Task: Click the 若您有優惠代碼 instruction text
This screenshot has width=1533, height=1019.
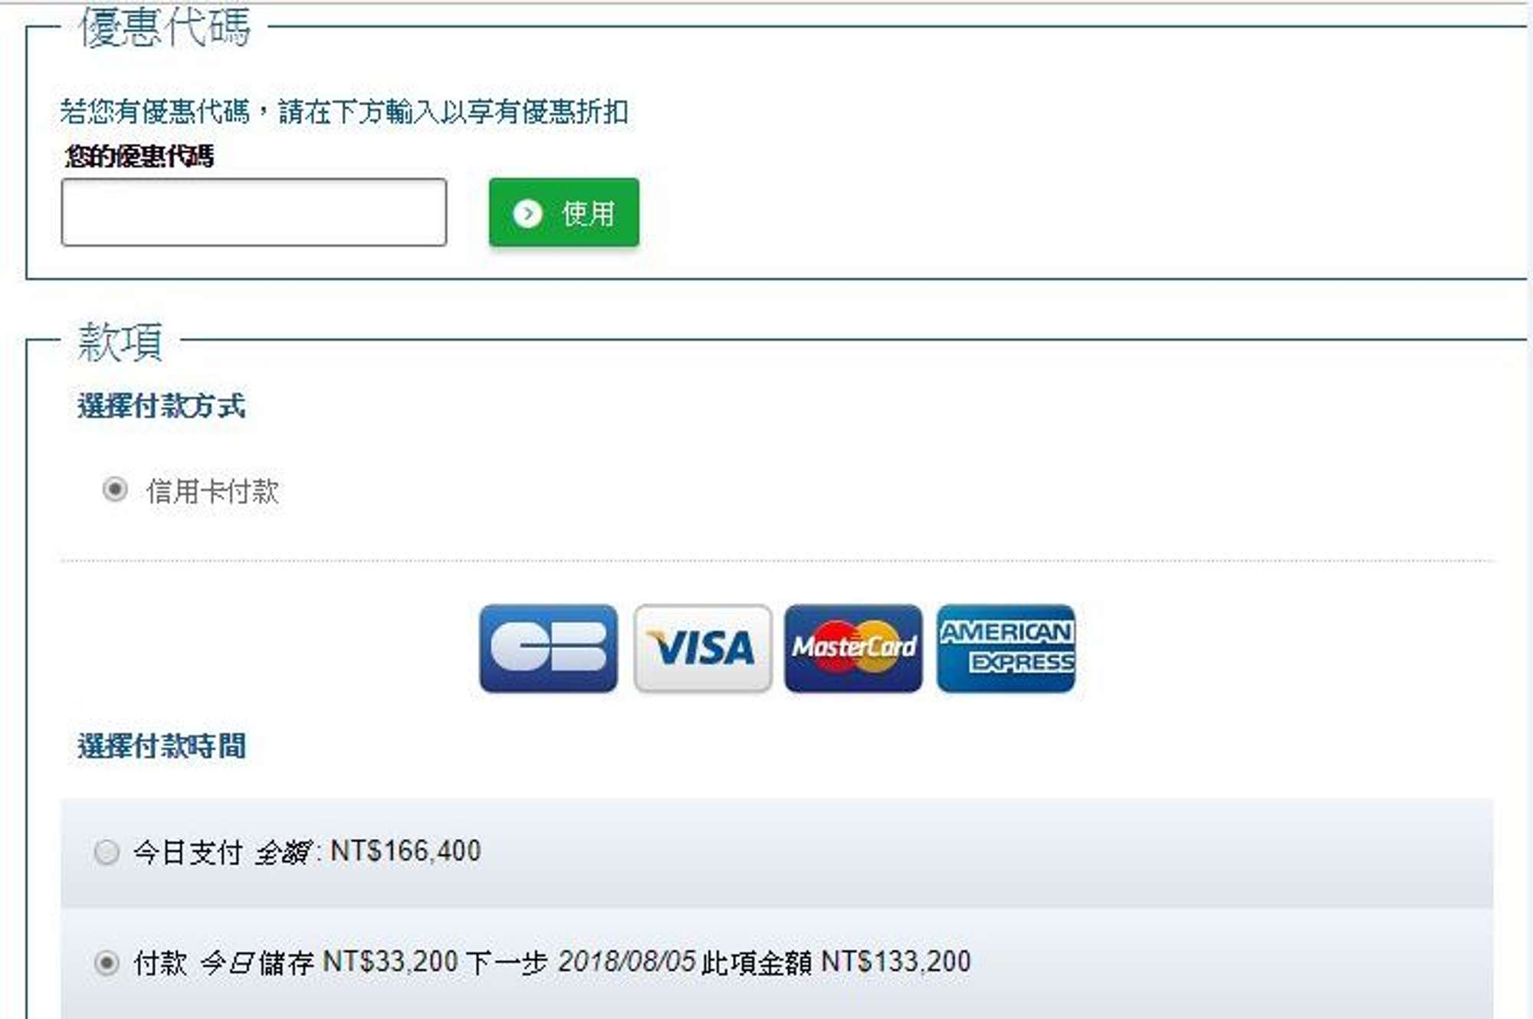Action: click(344, 112)
